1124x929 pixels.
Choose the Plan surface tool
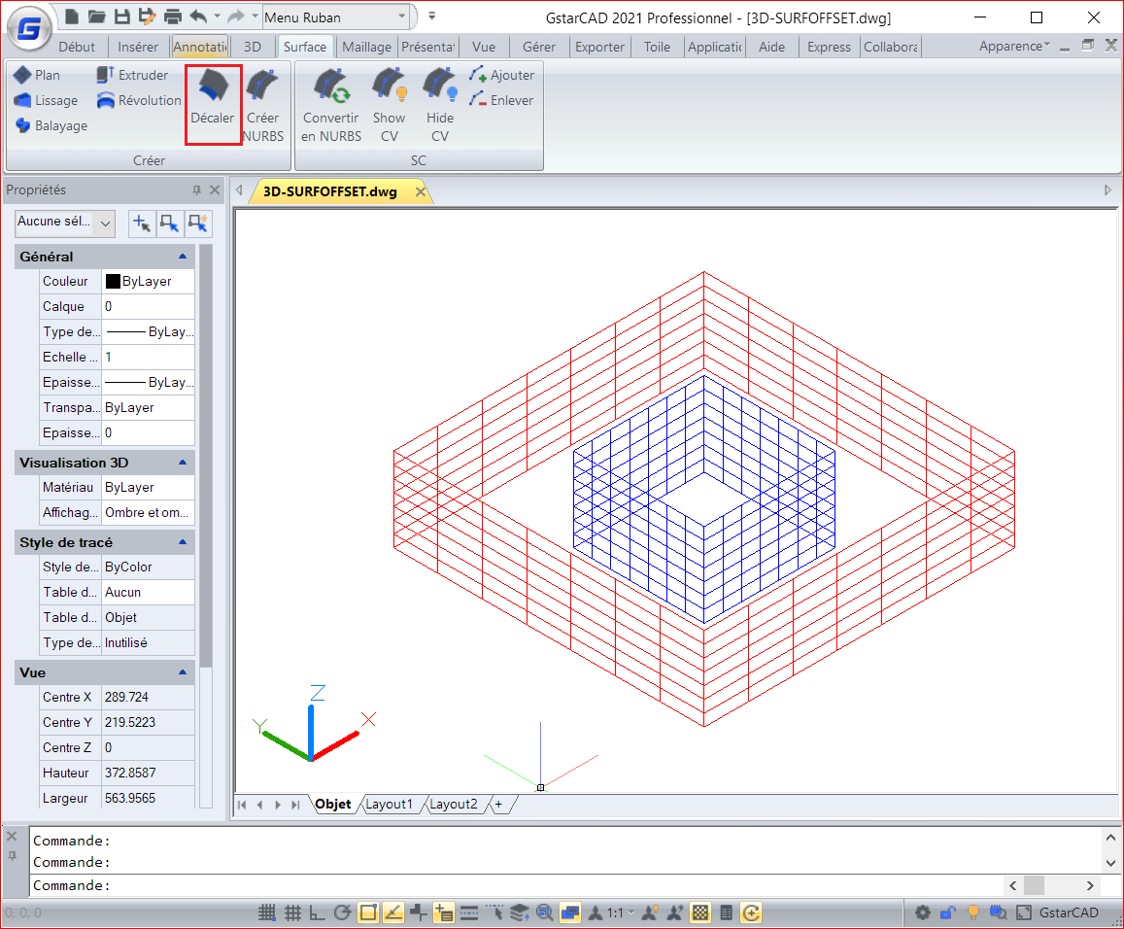[x=37, y=75]
